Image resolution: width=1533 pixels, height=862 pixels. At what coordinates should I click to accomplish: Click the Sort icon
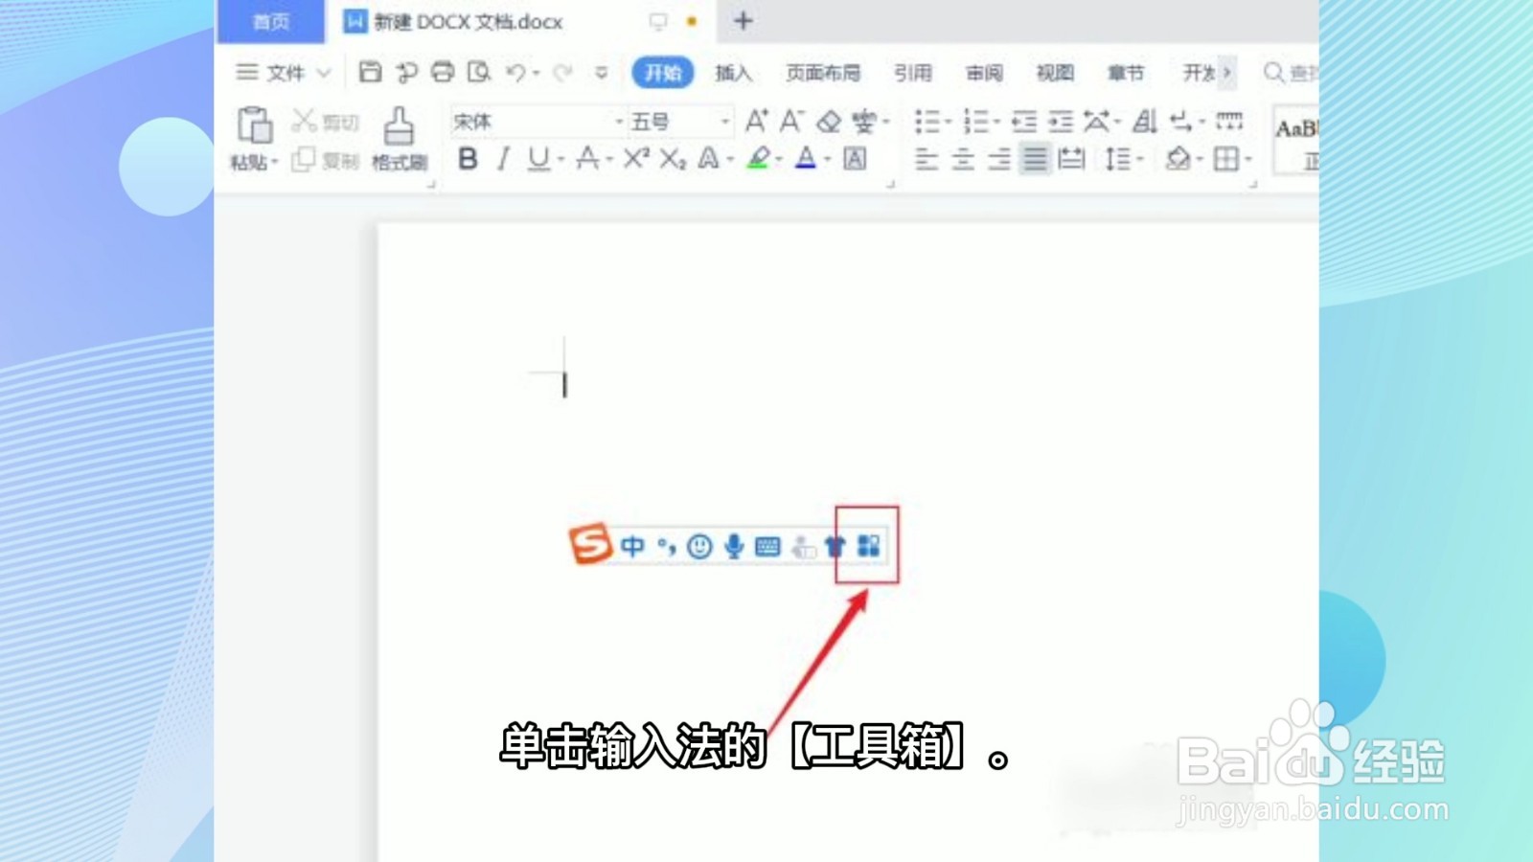click(x=1145, y=121)
